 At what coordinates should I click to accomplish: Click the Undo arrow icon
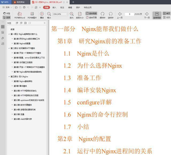pos(28,7)
